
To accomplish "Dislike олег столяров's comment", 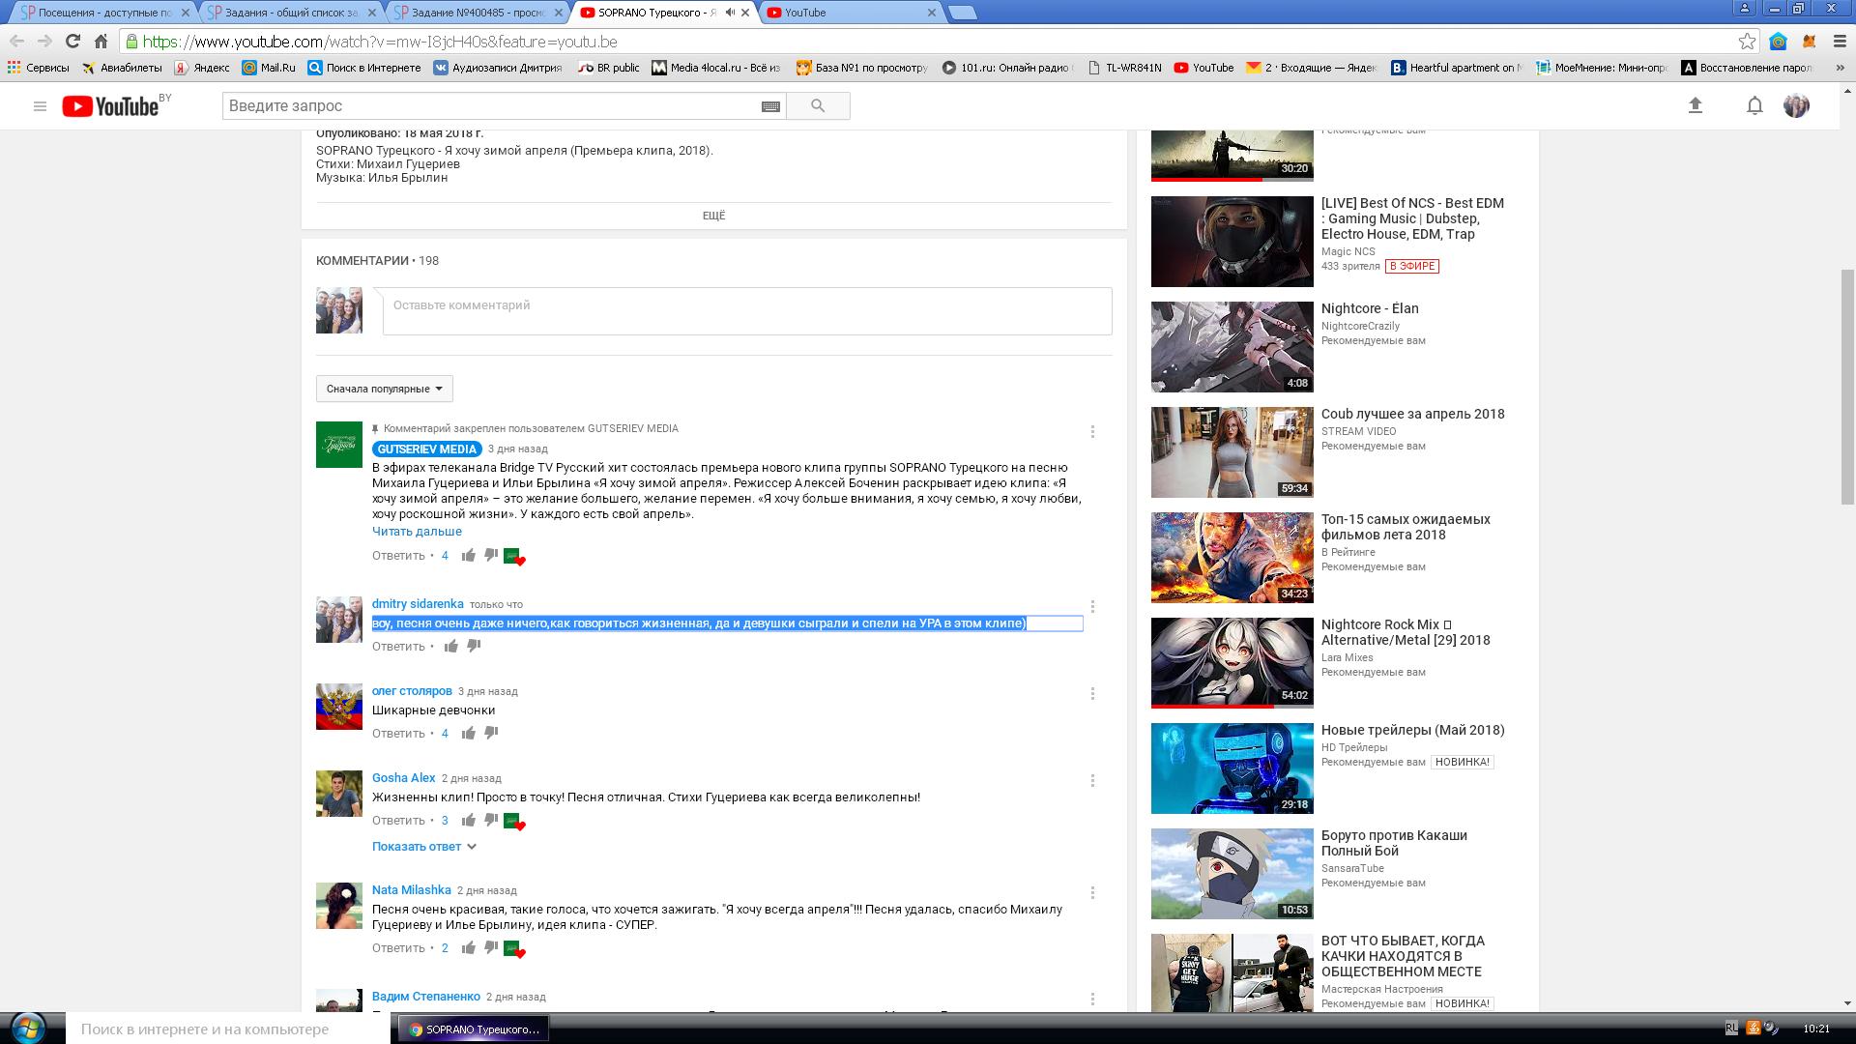I will 491,734.
